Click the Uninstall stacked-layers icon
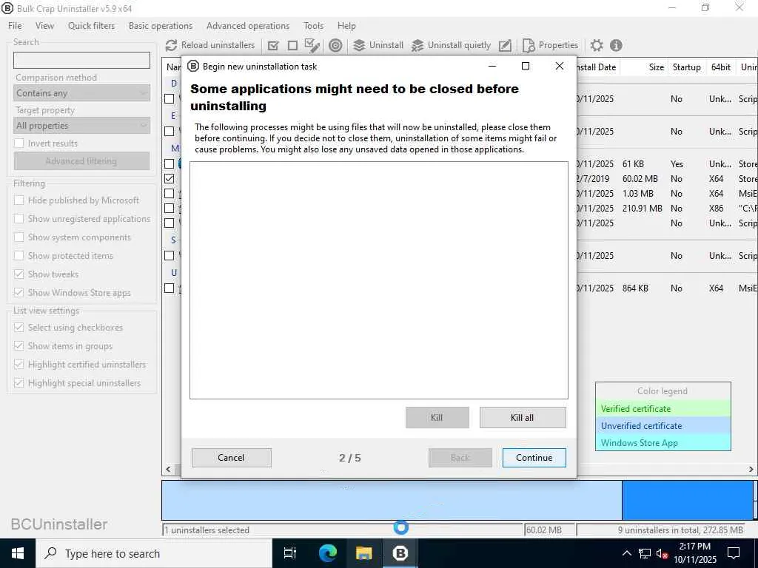758x568 pixels. tap(359, 45)
